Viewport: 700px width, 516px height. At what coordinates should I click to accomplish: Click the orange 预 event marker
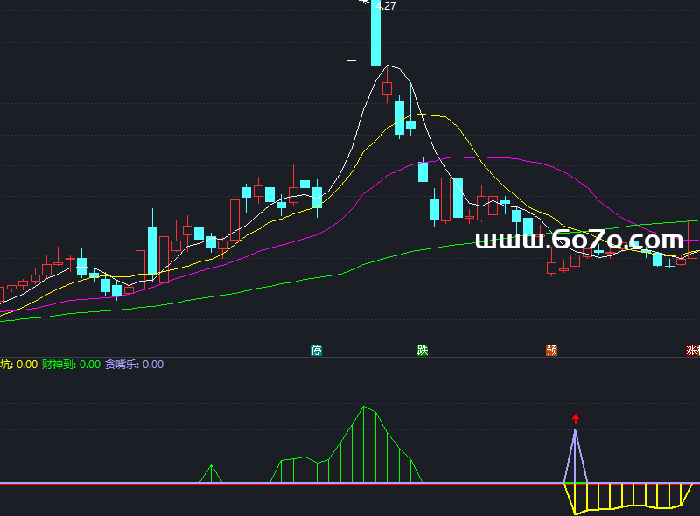[x=551, y=351]
